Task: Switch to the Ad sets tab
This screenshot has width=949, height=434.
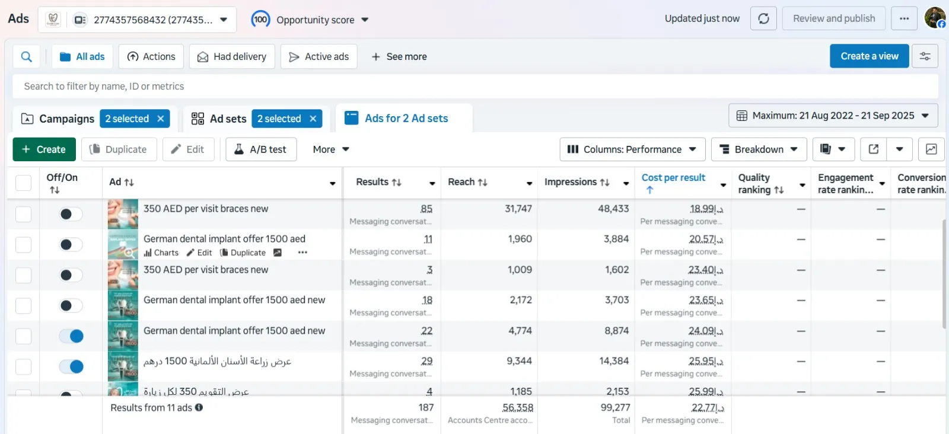Action: (x=228, y=119)
